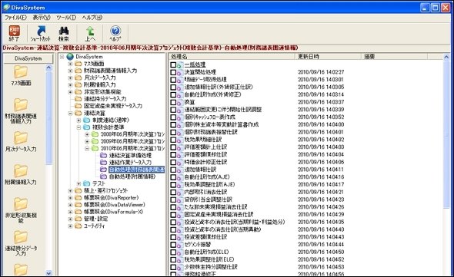
Task: Click the DivaSystem shortcut bar header button
Action: tap(28, 58)
